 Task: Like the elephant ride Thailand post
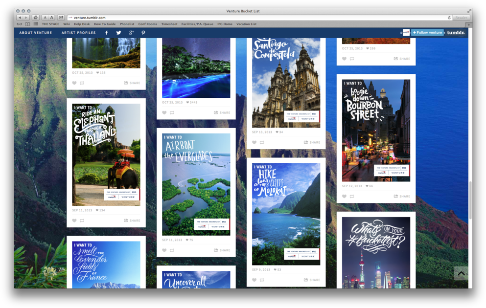pos(74,220)
